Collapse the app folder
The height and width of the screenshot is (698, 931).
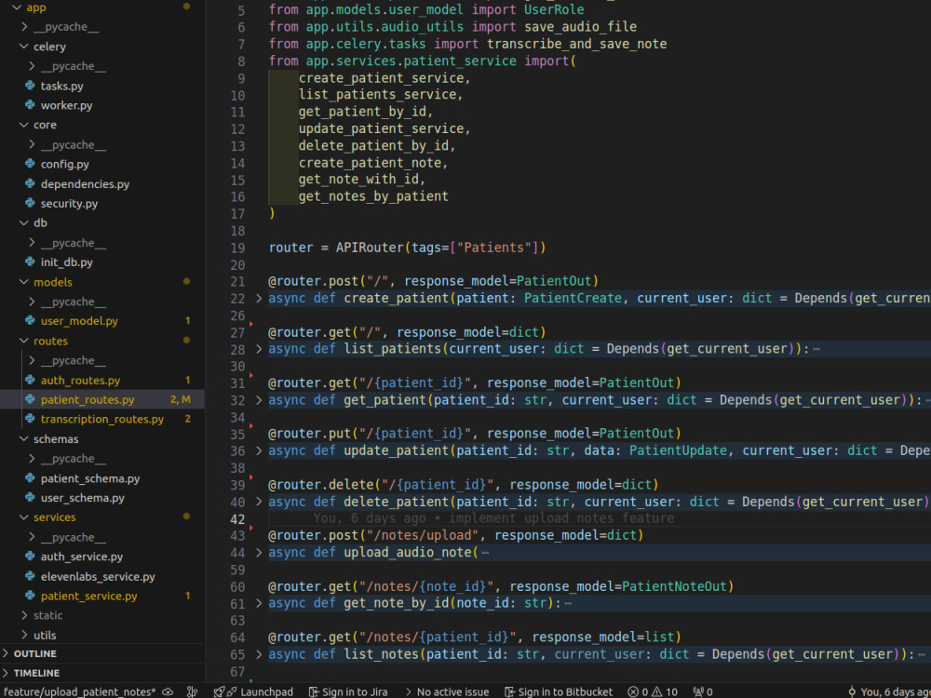(x=17, y=7)
